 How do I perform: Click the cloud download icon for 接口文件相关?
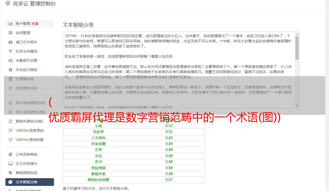pos(11,42)
